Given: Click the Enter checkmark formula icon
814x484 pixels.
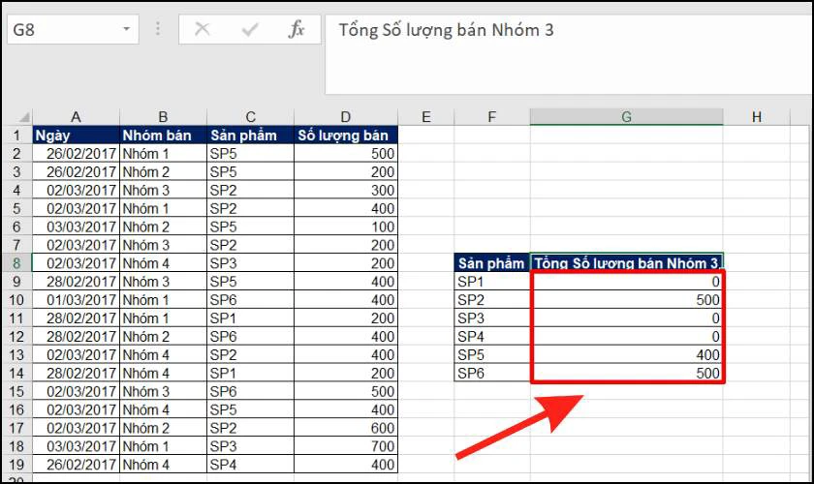Looking at the screenshot, I should (x=250, y=29).
